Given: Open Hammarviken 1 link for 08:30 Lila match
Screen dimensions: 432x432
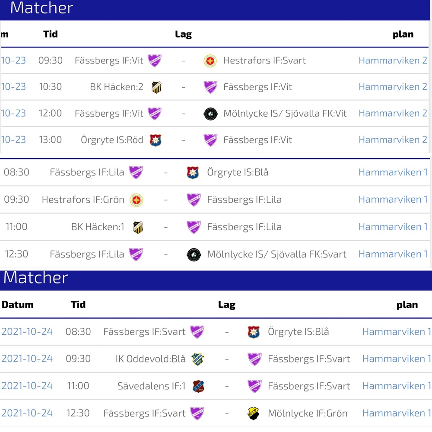Looking at the screenshot, I should pyautogui.click(x=393, y=172).
